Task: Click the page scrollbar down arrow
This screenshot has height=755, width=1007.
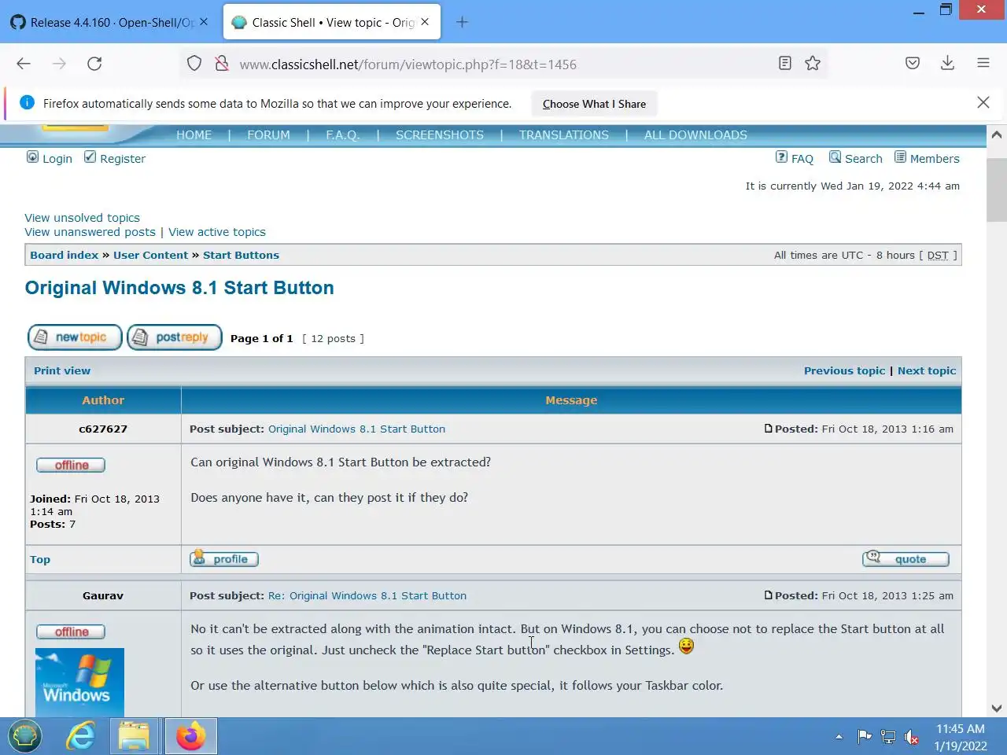Action: (997, 708)
